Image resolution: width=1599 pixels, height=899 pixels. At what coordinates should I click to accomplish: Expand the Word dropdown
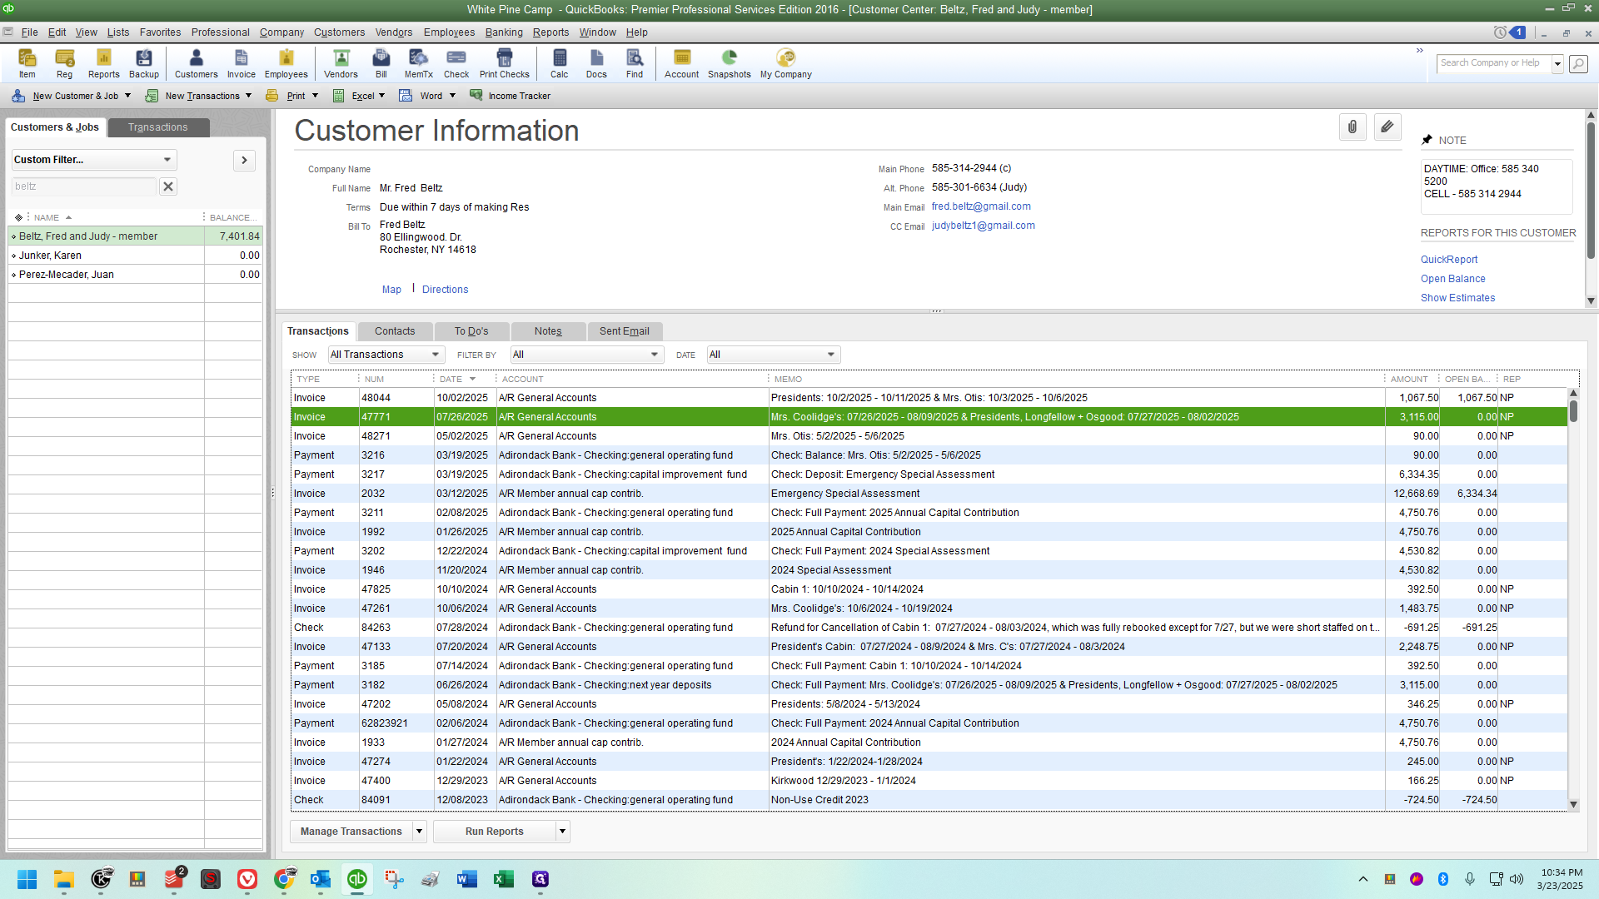click(452, 96)
